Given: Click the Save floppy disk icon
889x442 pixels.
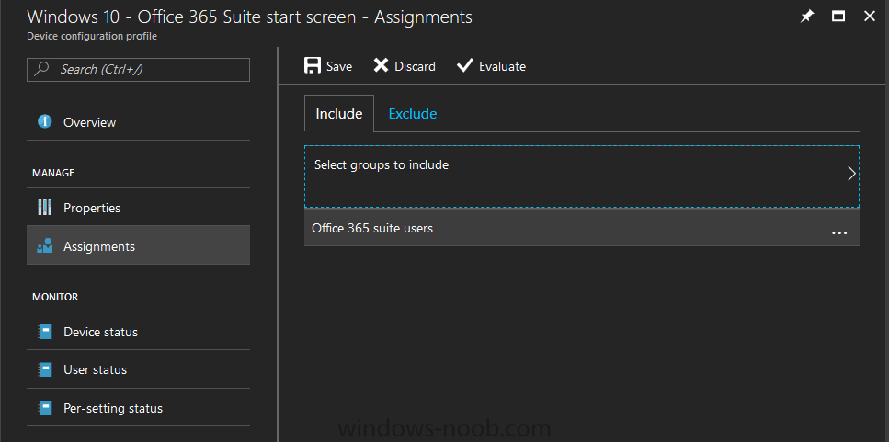Looking at the screenshot, I should pos(313,66).
